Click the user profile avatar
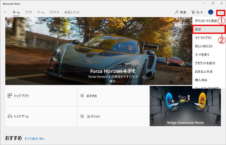 click(211, 12)
